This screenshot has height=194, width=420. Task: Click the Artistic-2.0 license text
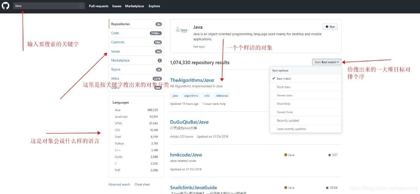pos(182,137)
